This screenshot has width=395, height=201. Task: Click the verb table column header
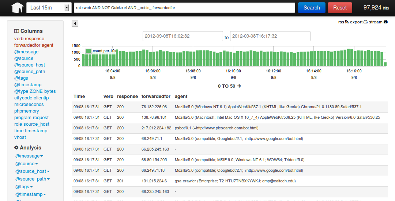point(108,96)
